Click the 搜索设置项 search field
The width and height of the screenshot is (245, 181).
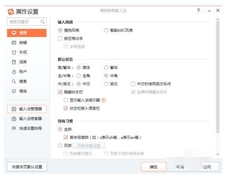click(27, 22)
